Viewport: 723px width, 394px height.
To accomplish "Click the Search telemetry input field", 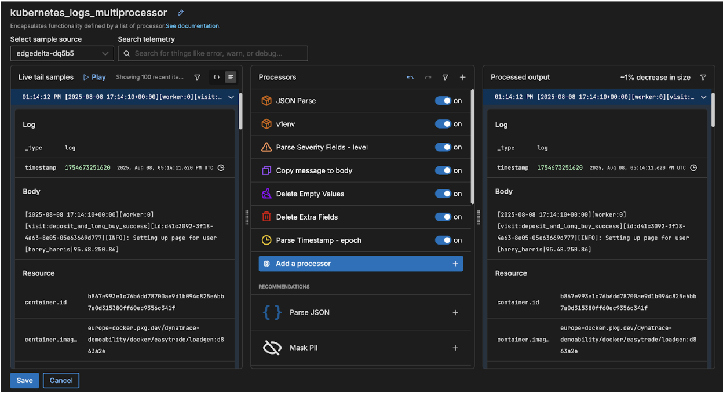I will pos(213,53).
